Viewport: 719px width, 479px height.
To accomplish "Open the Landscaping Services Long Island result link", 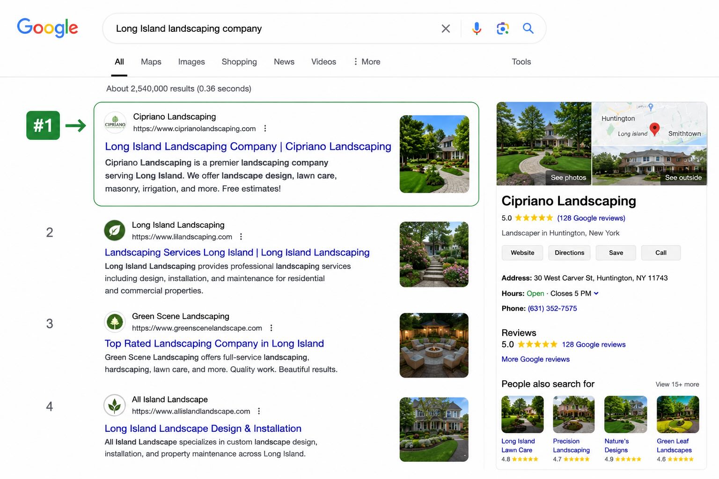I will tap(237, 253).
